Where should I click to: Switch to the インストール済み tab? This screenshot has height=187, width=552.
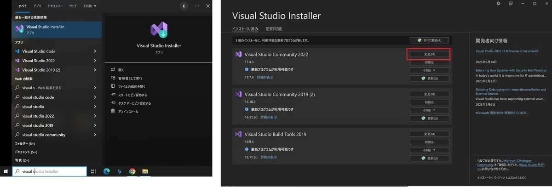(x=245, y=29)
